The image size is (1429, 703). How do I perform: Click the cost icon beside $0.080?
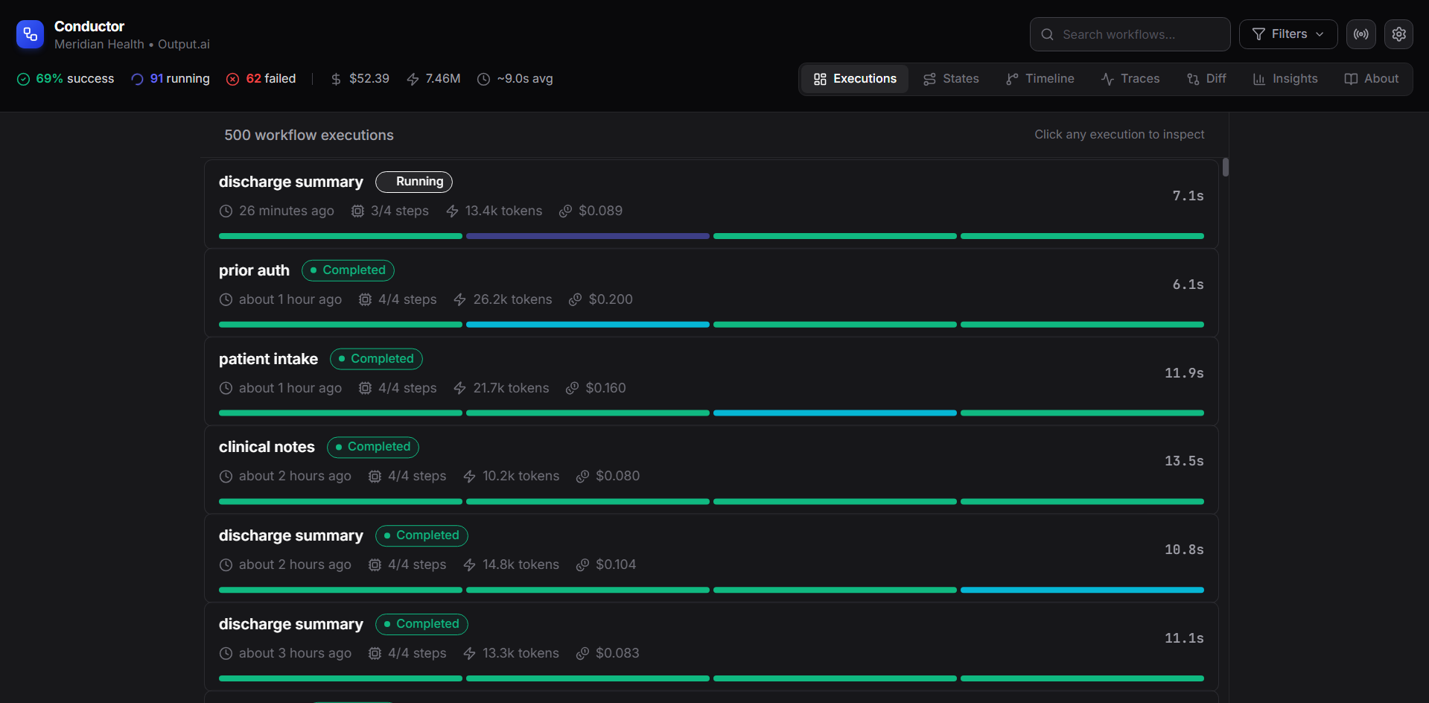582,477
